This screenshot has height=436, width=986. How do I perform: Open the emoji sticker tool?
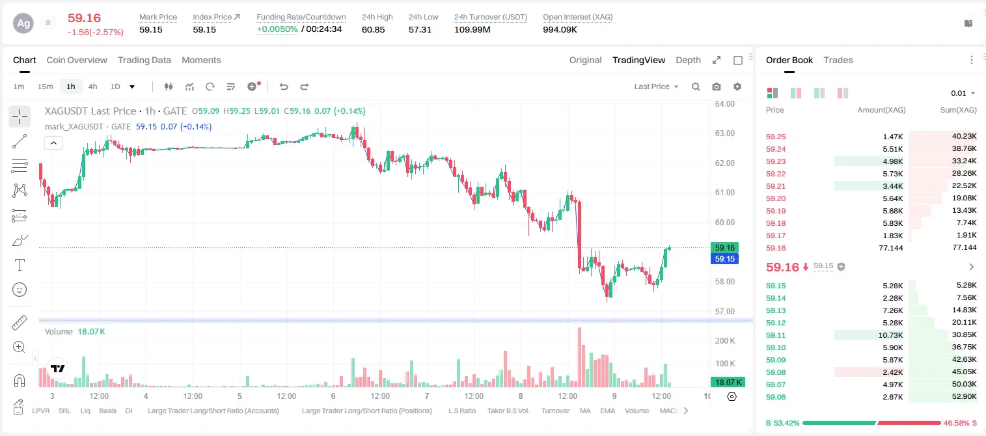20,290
